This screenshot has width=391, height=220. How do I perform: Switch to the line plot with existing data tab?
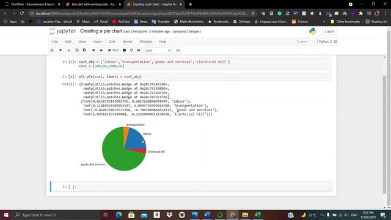click(x=93, y=4)
